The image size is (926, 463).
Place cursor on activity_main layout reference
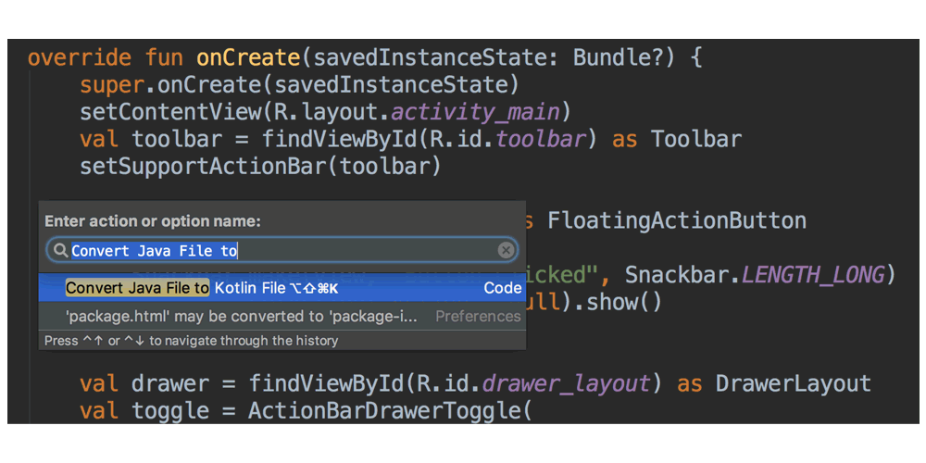pyautogui.click(x=475, y=112)
